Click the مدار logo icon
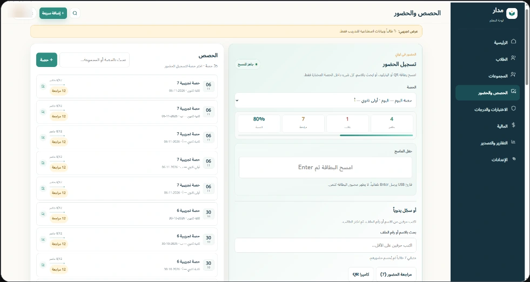 coord(512,13)
